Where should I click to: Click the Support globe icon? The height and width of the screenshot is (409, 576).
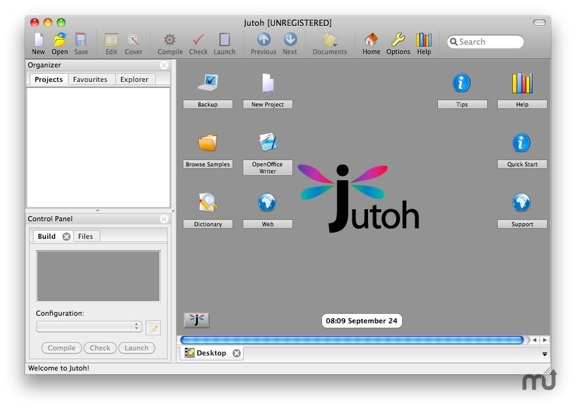(521, 202)
